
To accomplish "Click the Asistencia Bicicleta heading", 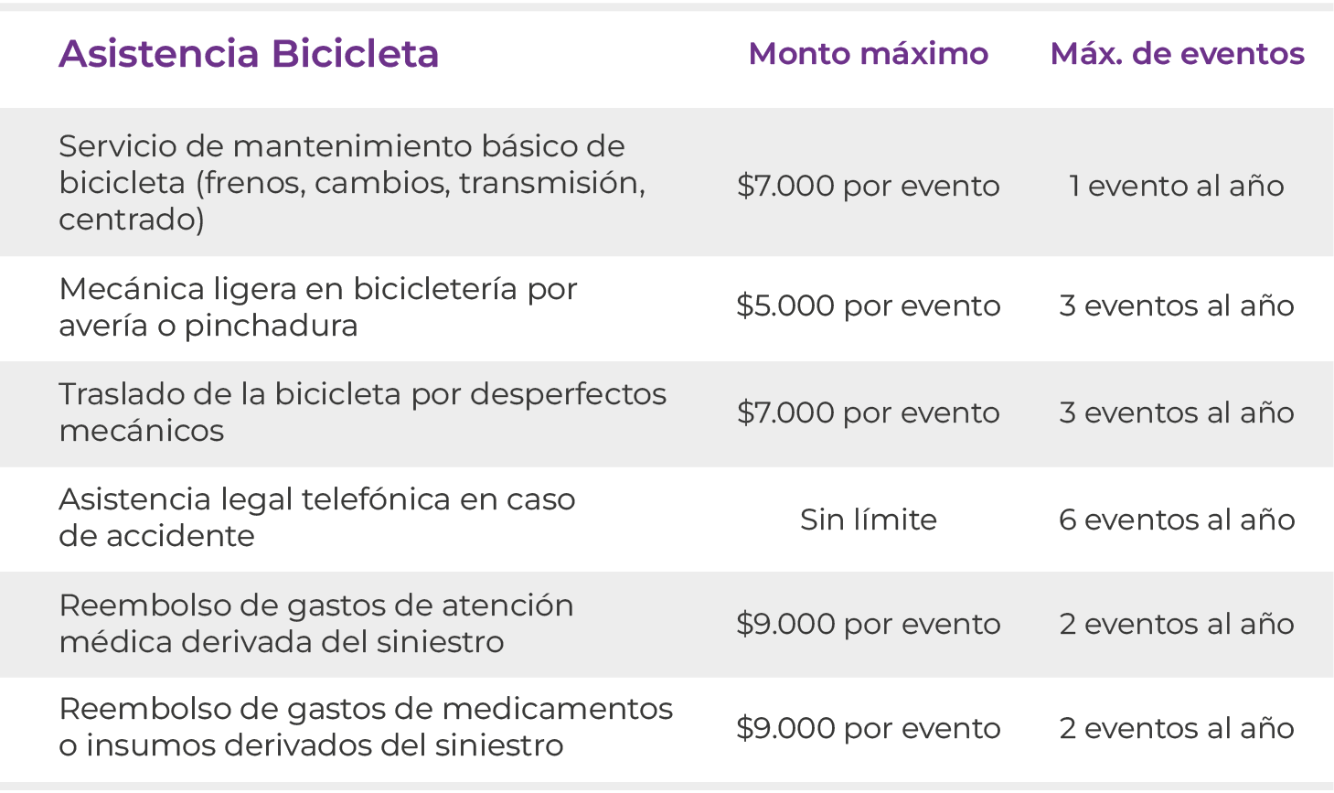I will click(x=249, y=54).
